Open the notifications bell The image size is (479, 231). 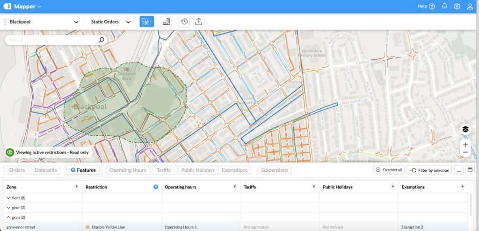(x=444, y=7)
